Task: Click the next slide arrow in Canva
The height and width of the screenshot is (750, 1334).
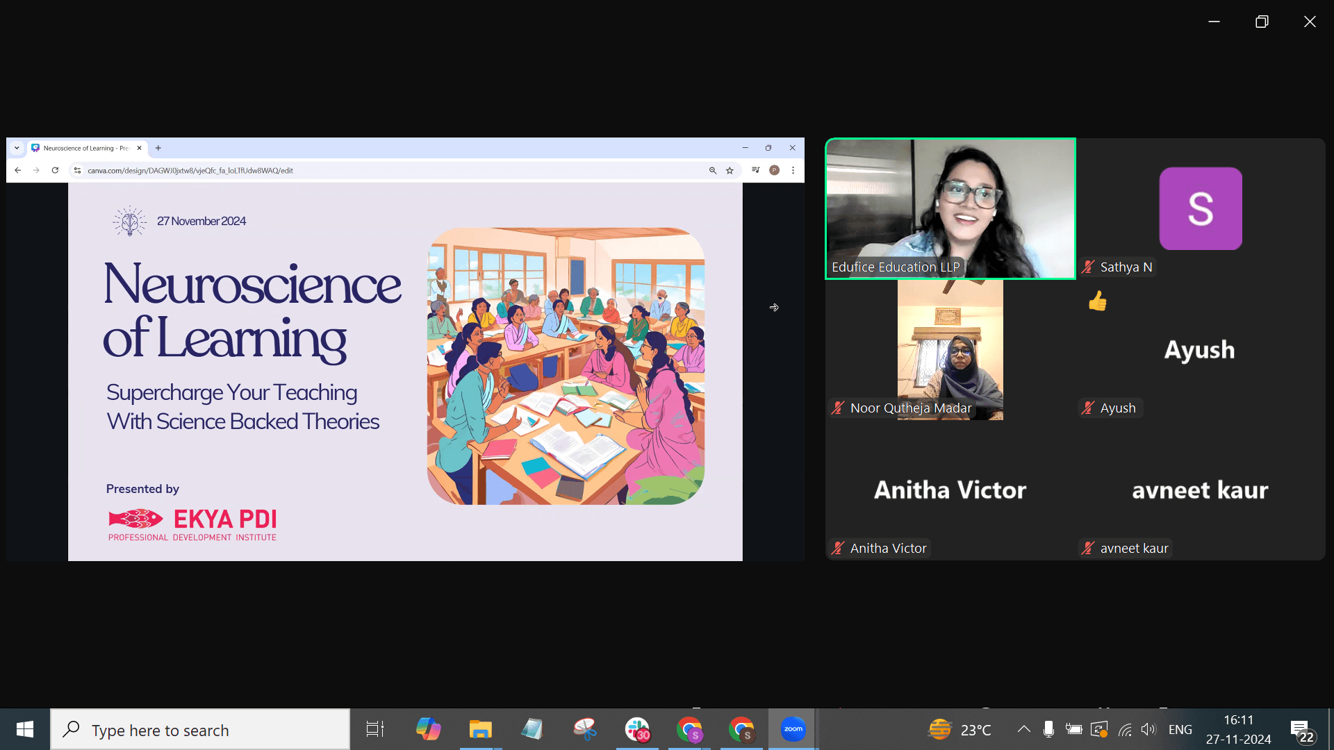Action: point(774,307)
